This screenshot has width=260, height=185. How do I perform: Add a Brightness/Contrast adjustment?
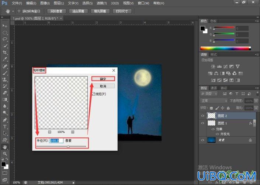(213, 66)
